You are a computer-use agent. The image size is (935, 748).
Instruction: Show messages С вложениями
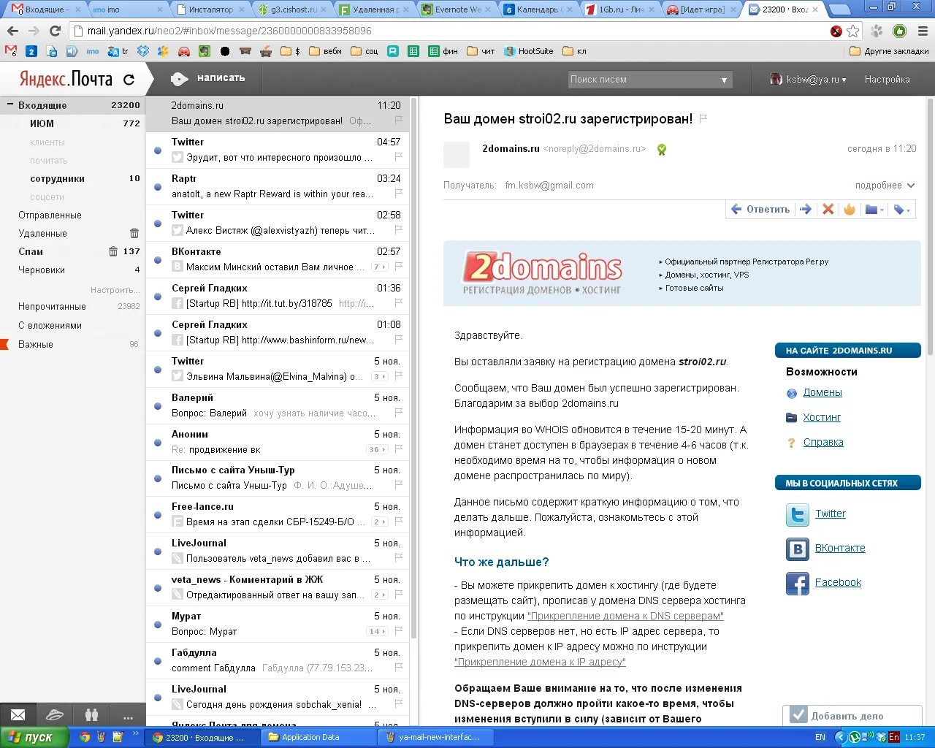click(50, 326)
